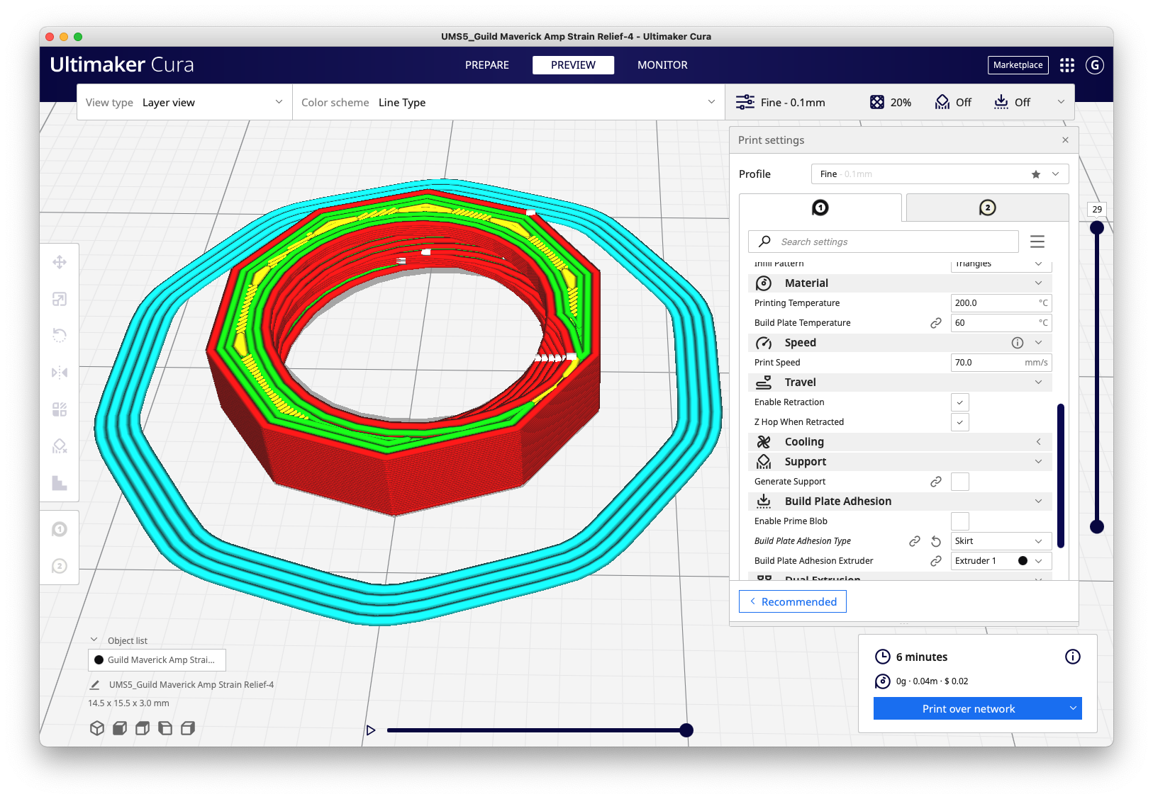The width and height of the screenshot is (1153, 799).
Task: Open Per Model Settings tool
Action: coord(60,409)
